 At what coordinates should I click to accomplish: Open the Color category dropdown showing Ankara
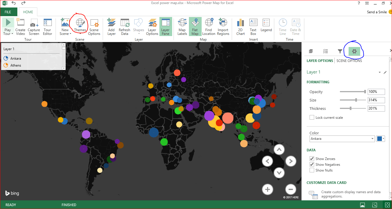click(342, 139)
